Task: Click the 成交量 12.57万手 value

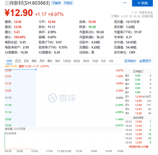Action: coord(133,22)
